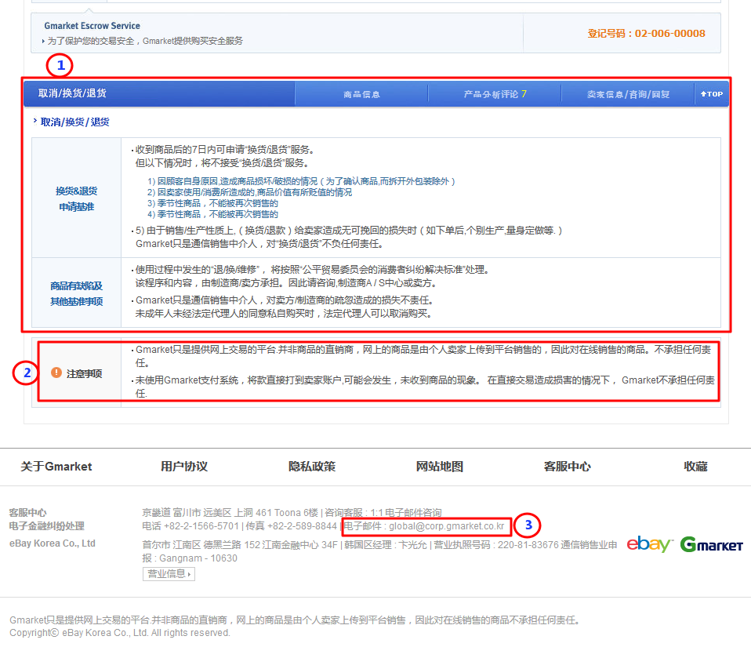Open the 隐私政策 link
Viewport: 751px width, 647px height.
pos(312,467)
